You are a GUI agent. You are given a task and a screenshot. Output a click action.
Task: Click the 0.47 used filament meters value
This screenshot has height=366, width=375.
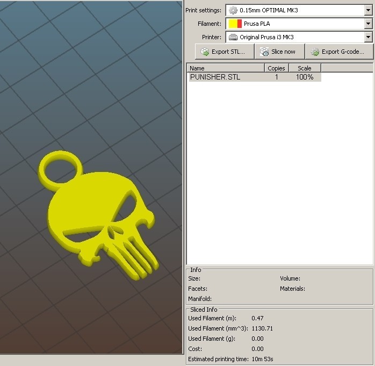(x=257, y=318)
